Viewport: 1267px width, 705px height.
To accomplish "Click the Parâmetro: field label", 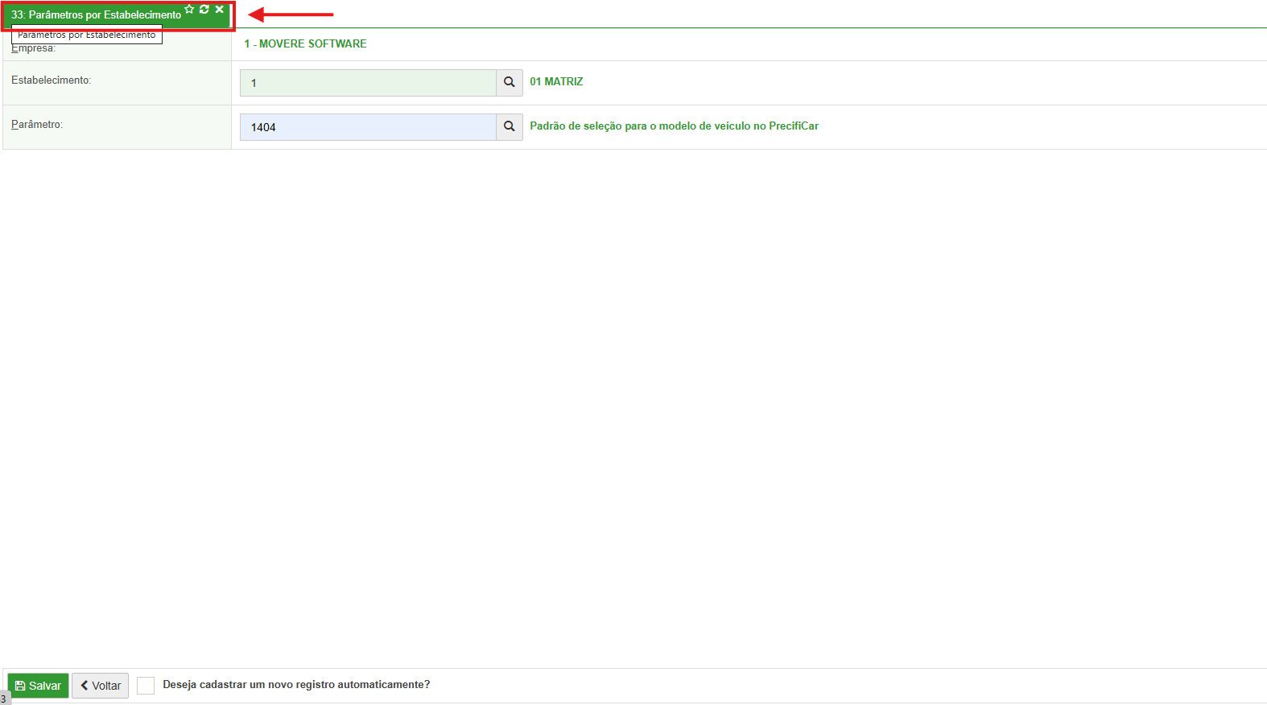I will [37, 125].
